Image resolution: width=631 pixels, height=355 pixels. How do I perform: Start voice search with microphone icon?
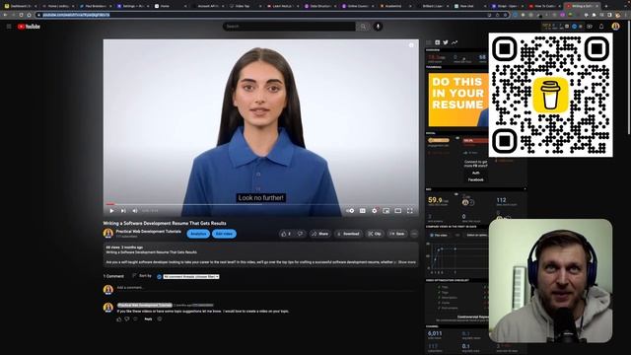point(378,27)
